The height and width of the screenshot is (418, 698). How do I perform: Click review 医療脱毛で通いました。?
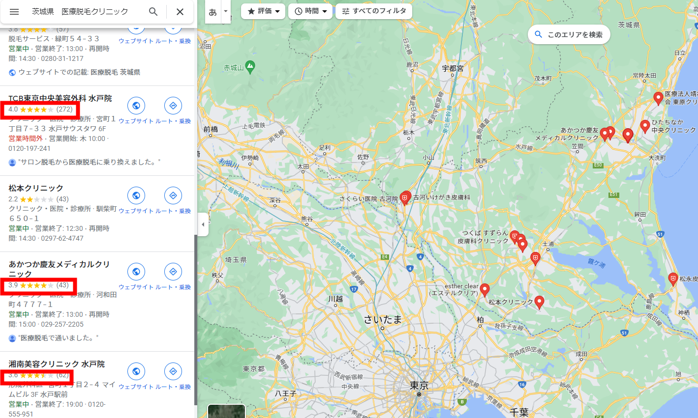[x=58, y=338]
